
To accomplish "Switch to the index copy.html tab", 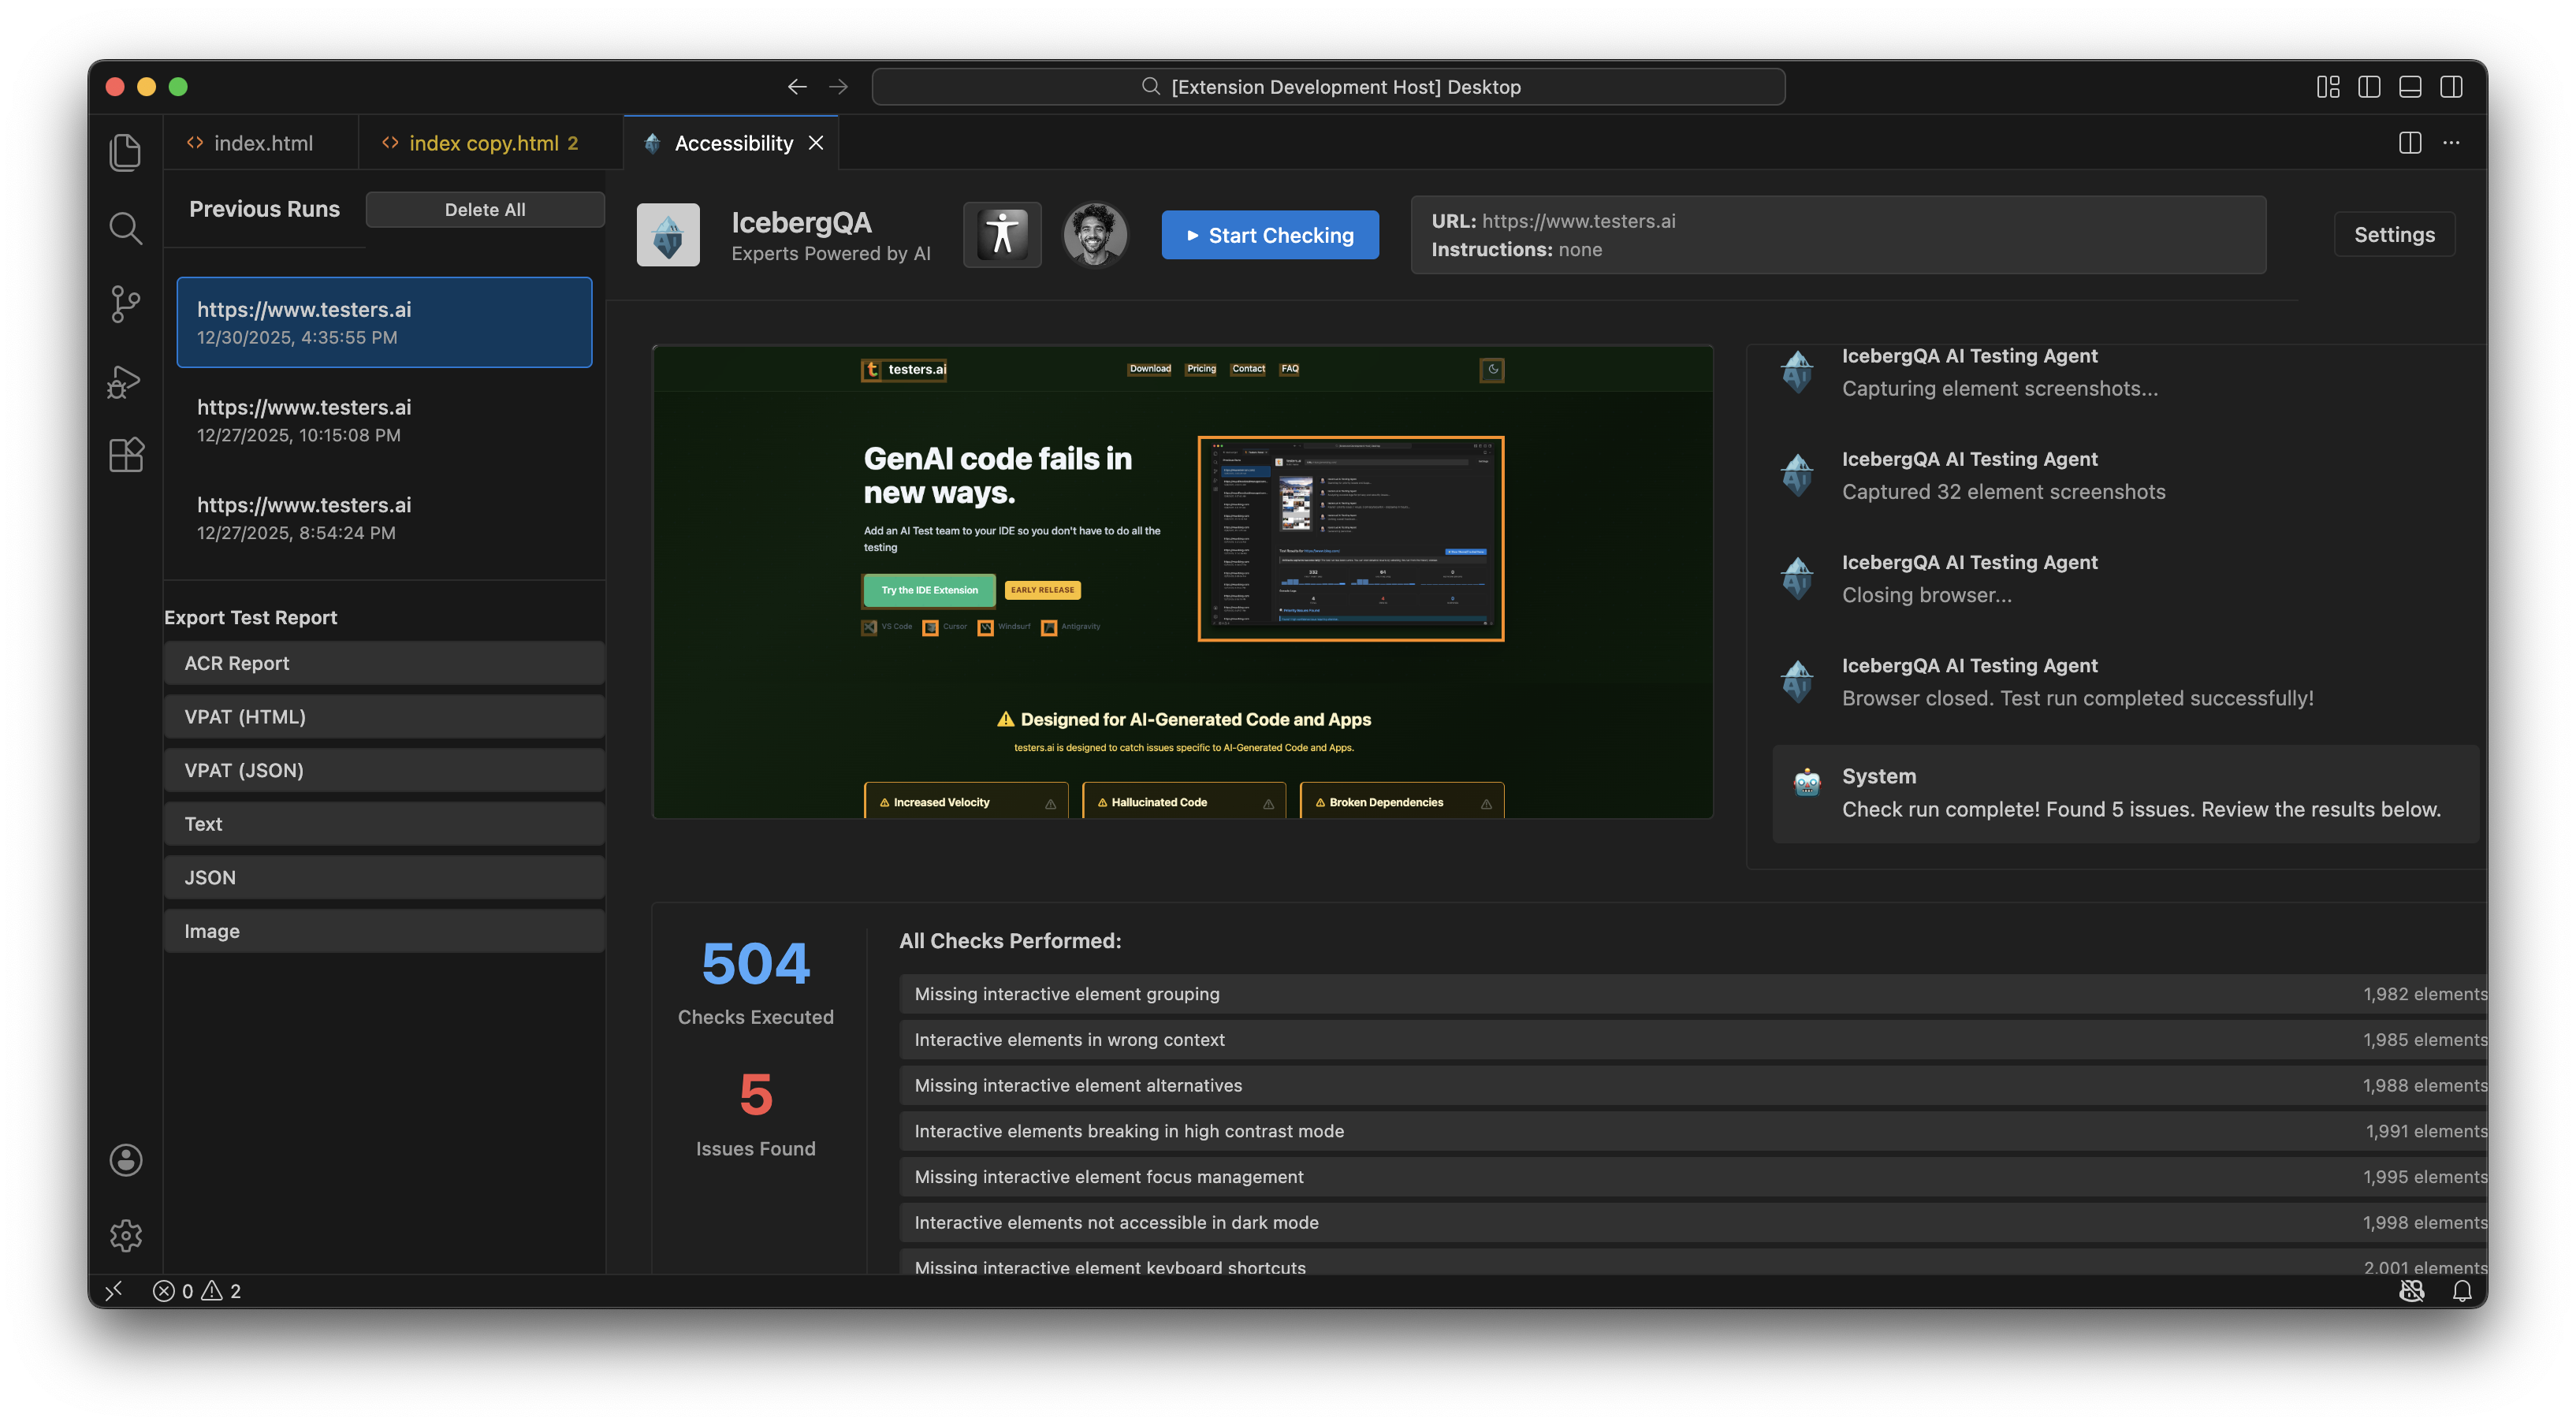I will point(483,143).
